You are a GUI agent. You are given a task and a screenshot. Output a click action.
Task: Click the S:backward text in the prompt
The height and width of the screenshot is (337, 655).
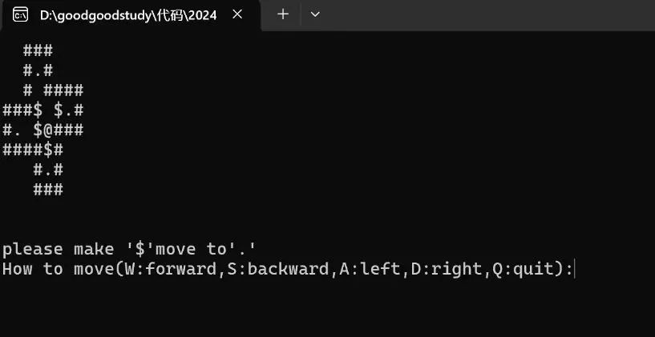point(278,269)
